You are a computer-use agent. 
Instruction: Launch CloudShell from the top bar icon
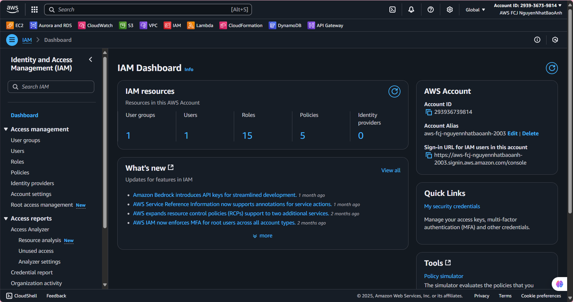[x=392, y=10]
